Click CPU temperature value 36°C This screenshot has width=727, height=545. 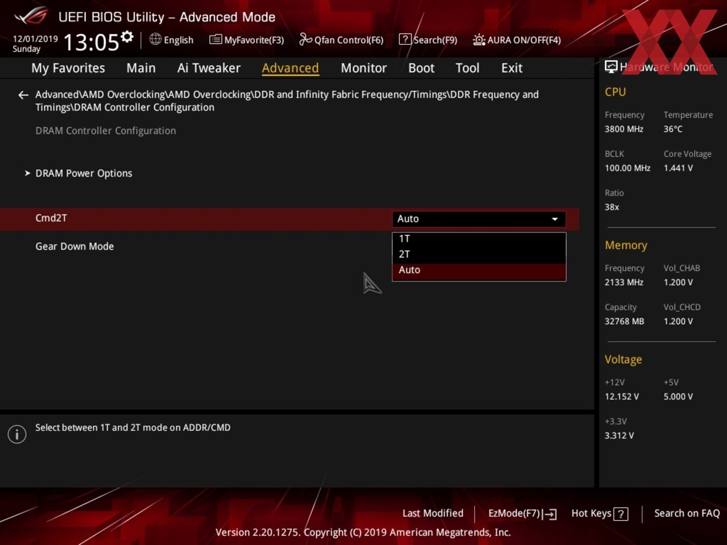click(673, 129)
